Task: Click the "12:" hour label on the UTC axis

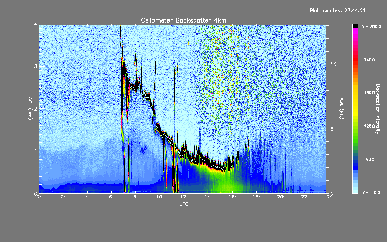Action: coord(184,197)
